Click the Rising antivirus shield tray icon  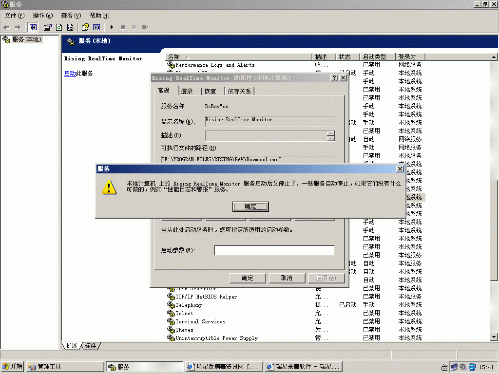pyautogui.click(x=472, y=367)
